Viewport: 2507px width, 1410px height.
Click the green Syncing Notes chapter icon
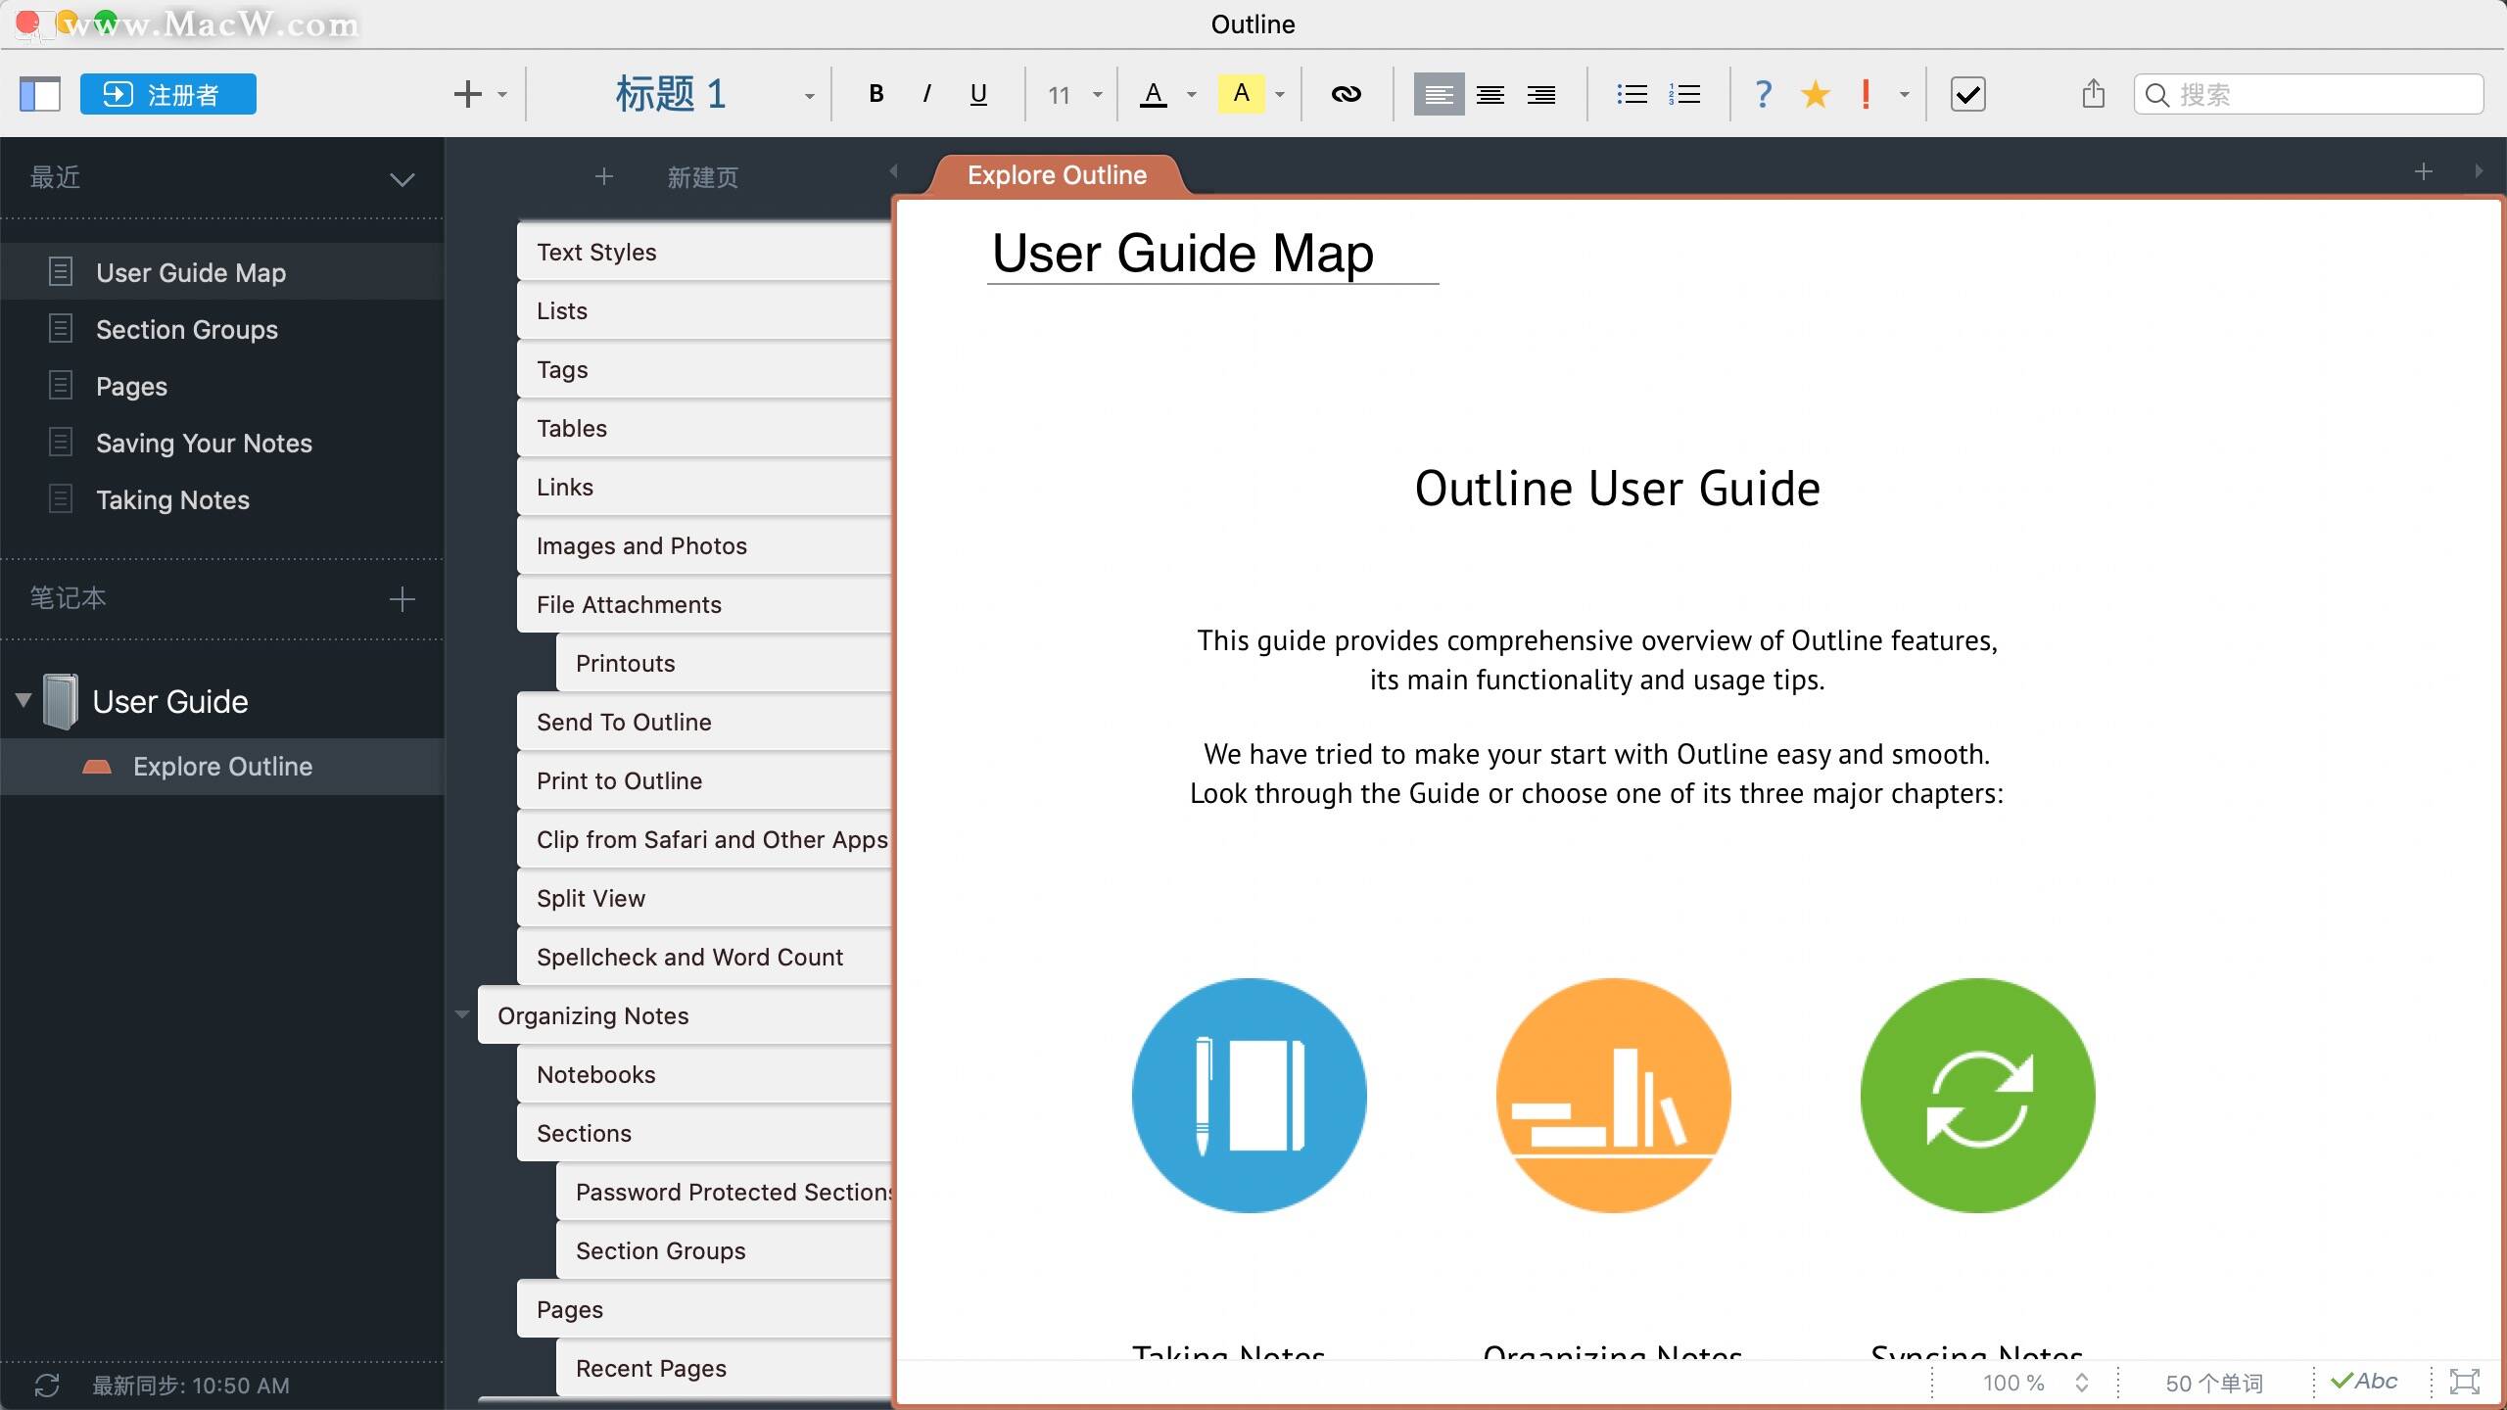click(1977, 1095)
